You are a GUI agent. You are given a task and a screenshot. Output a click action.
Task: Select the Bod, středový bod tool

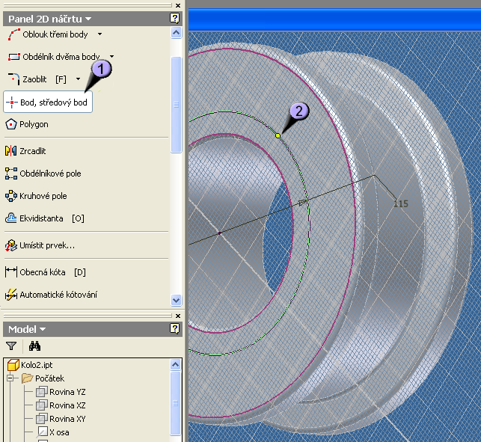tap(48, 102)
